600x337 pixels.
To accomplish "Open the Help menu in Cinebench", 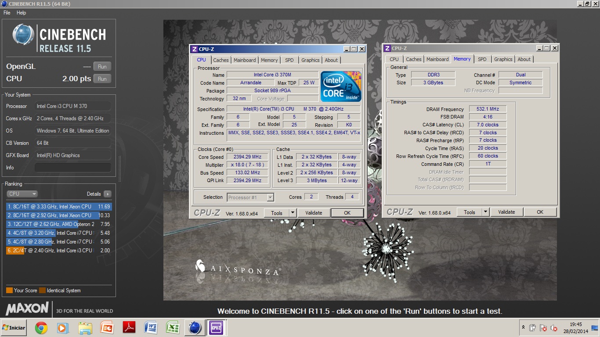I will 21,13.
